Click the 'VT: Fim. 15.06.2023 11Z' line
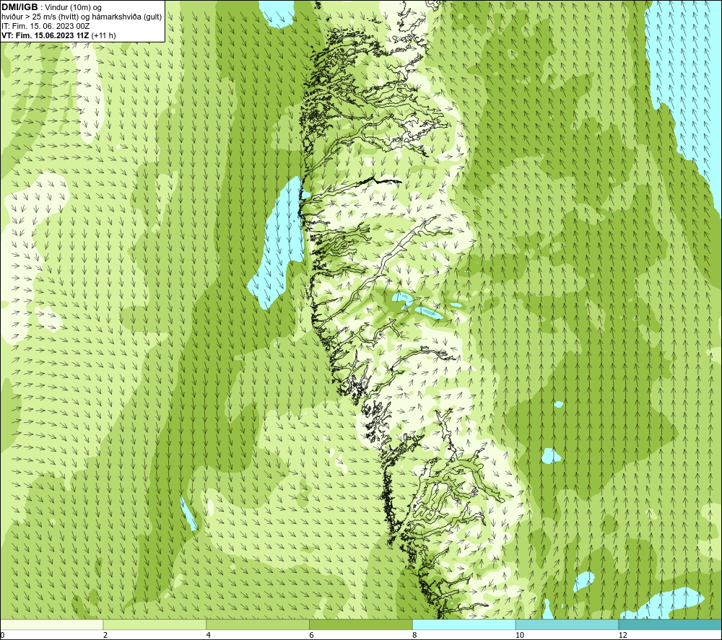 (x=45, y=35)
